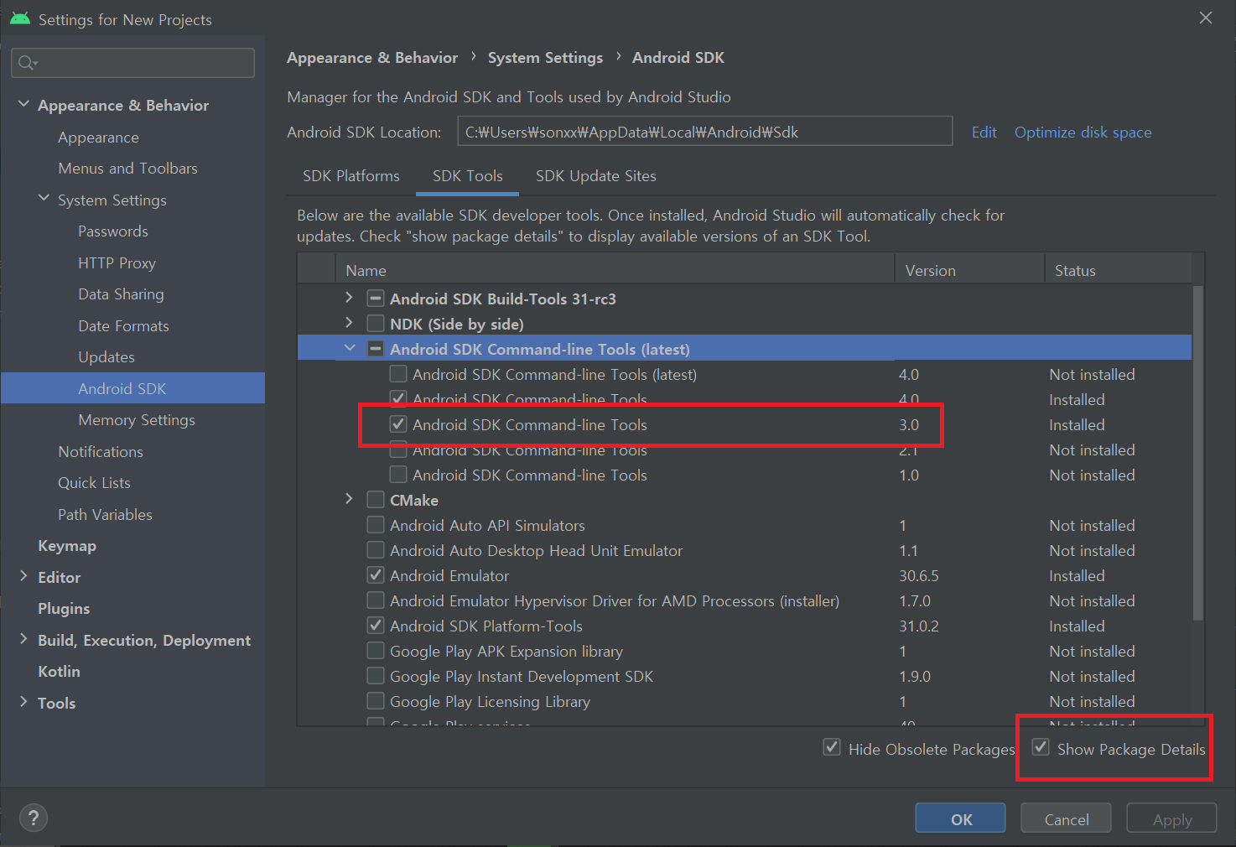
Task: Toggle Hide Obsolete Packages checkbox
Action: click(832, 747)
